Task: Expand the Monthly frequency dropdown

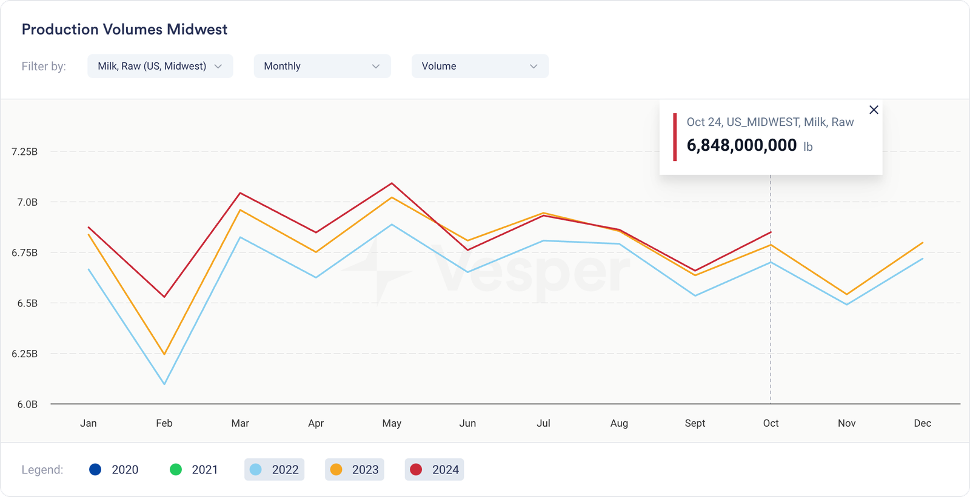Action: point(322,66)
